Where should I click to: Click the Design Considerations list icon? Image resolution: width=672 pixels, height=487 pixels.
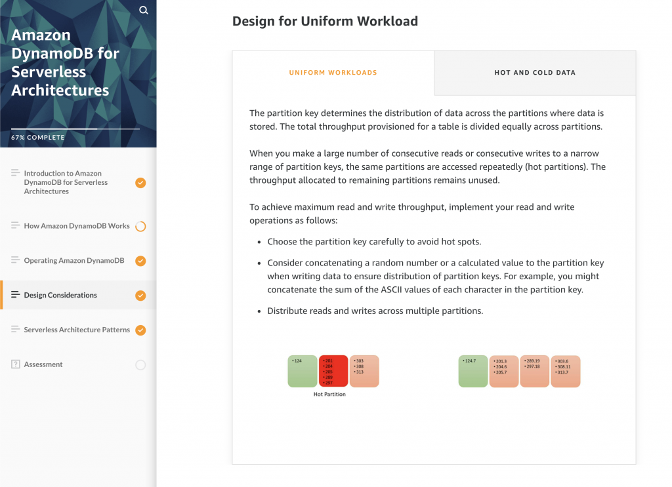click(15, 295)
